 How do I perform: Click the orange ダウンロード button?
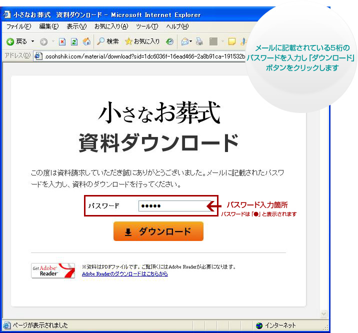(x=158, y=231)
